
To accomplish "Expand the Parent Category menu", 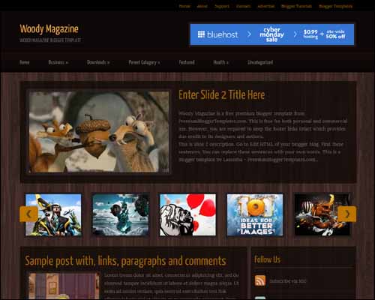I will pyautogui.click(x=144, y=62).
